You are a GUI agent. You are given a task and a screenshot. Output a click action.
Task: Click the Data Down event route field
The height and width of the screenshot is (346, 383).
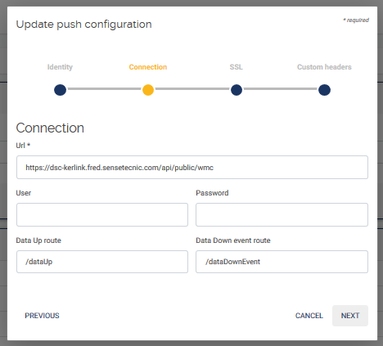tap(282, 262)
